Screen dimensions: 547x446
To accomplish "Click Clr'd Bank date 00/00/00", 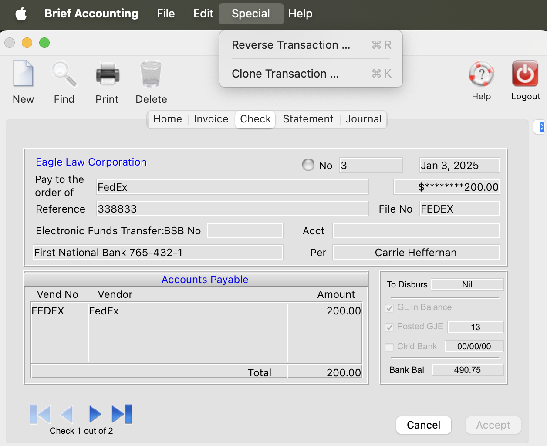I will pyautogui.click(x=474, y=346).
